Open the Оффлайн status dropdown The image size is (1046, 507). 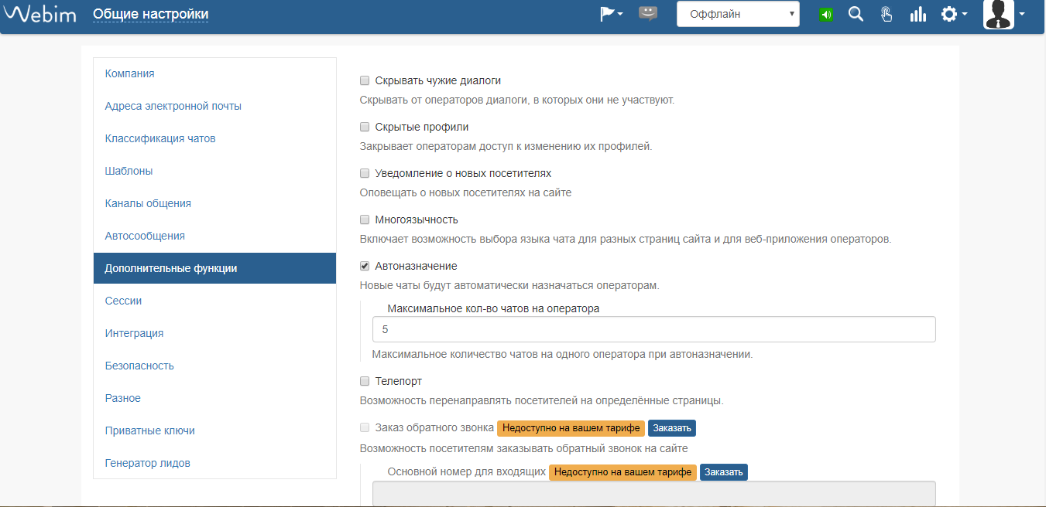click(x=738, y=14)
